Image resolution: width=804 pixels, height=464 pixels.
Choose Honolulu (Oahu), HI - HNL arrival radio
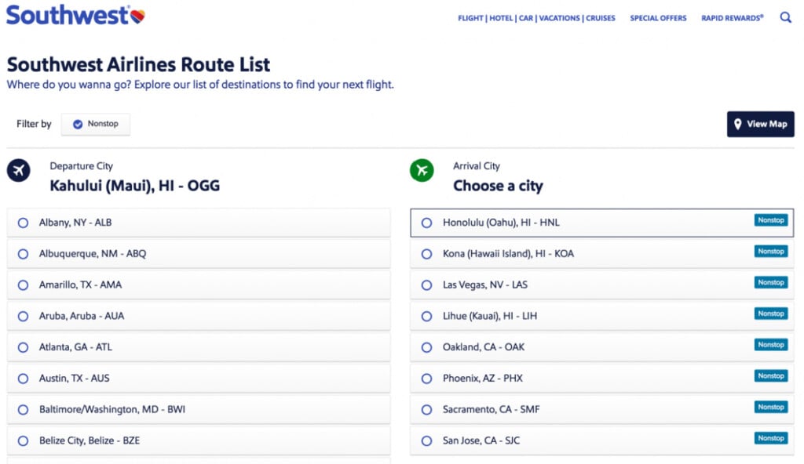click(426, 223)
